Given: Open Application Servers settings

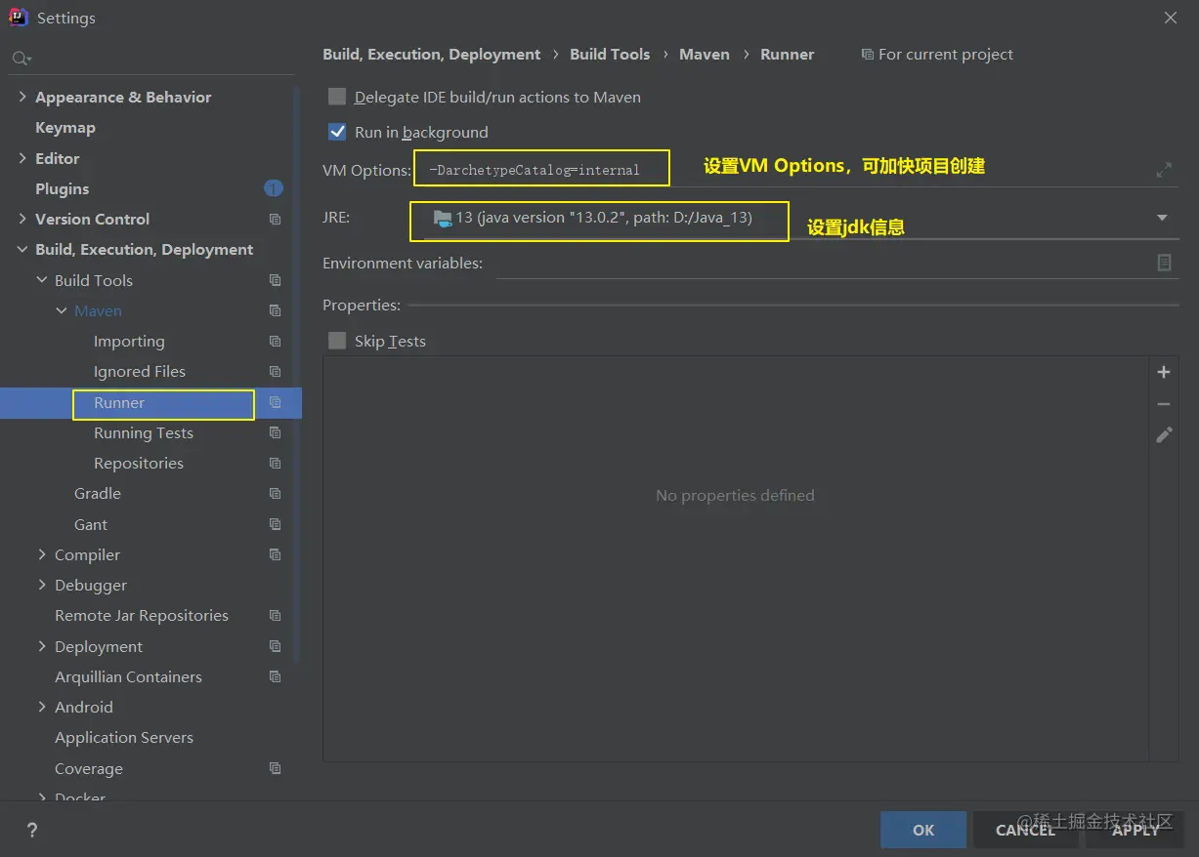Looking at the screenshot, I should point(124,738).
